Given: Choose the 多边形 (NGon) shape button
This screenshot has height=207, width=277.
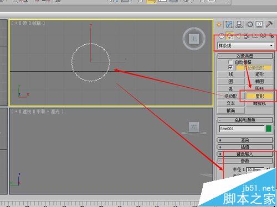Looking at the screenshot, I should pyautogui.click(x=231, y=96).
